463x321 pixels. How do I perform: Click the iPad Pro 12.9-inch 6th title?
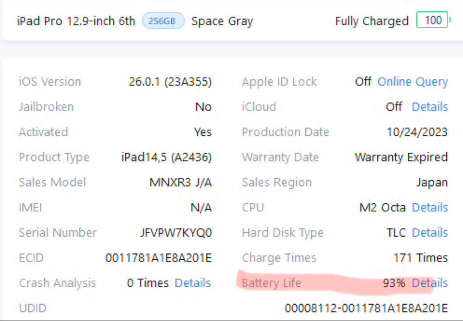76,21
